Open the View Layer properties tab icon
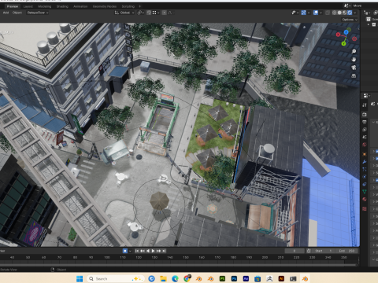Image resolution: width=378 pixels, height=283 pixels. coord(365,130)
